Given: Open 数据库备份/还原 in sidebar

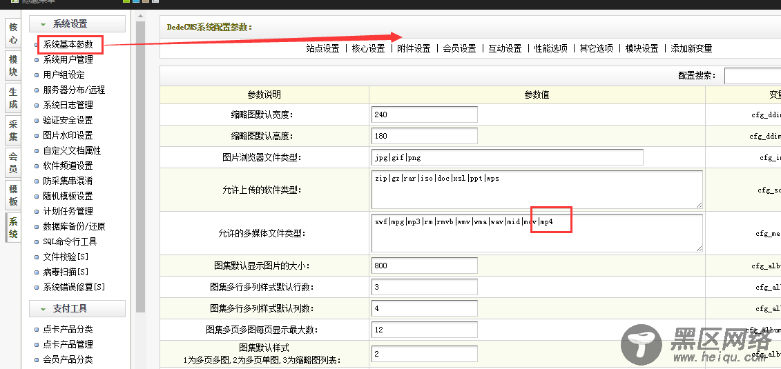Looking at the screenshot, I should (x=74, y=227).
